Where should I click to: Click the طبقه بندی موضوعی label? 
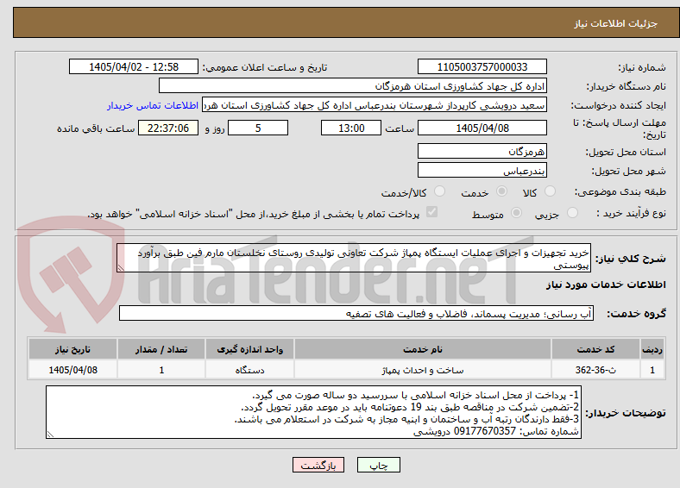coord(620,191)
